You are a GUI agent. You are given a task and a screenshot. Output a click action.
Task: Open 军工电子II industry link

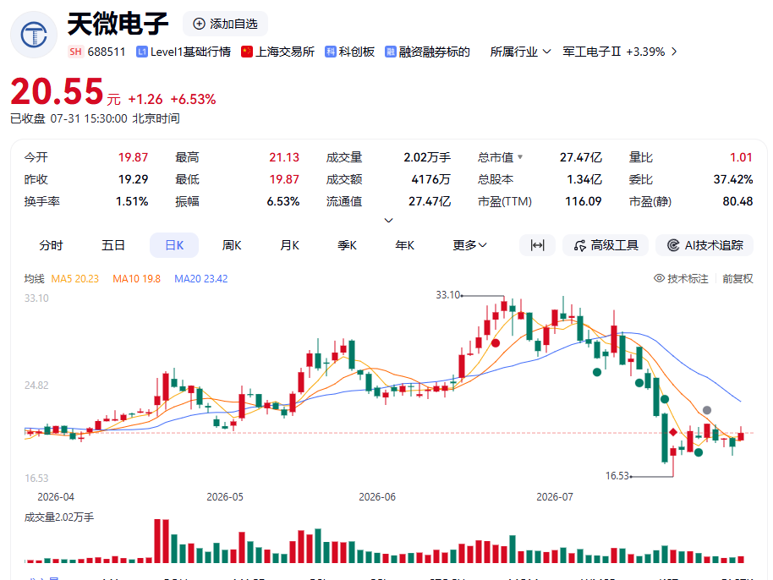pos(620,52)
